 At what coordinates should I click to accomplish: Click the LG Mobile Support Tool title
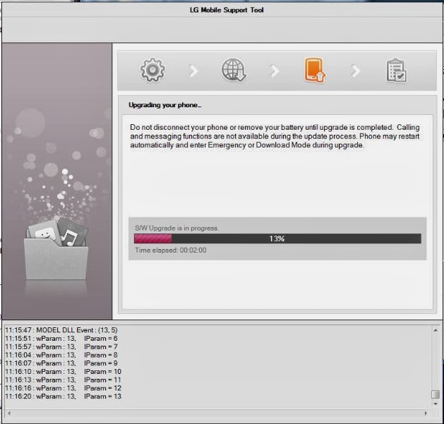[x=227, y=10]
